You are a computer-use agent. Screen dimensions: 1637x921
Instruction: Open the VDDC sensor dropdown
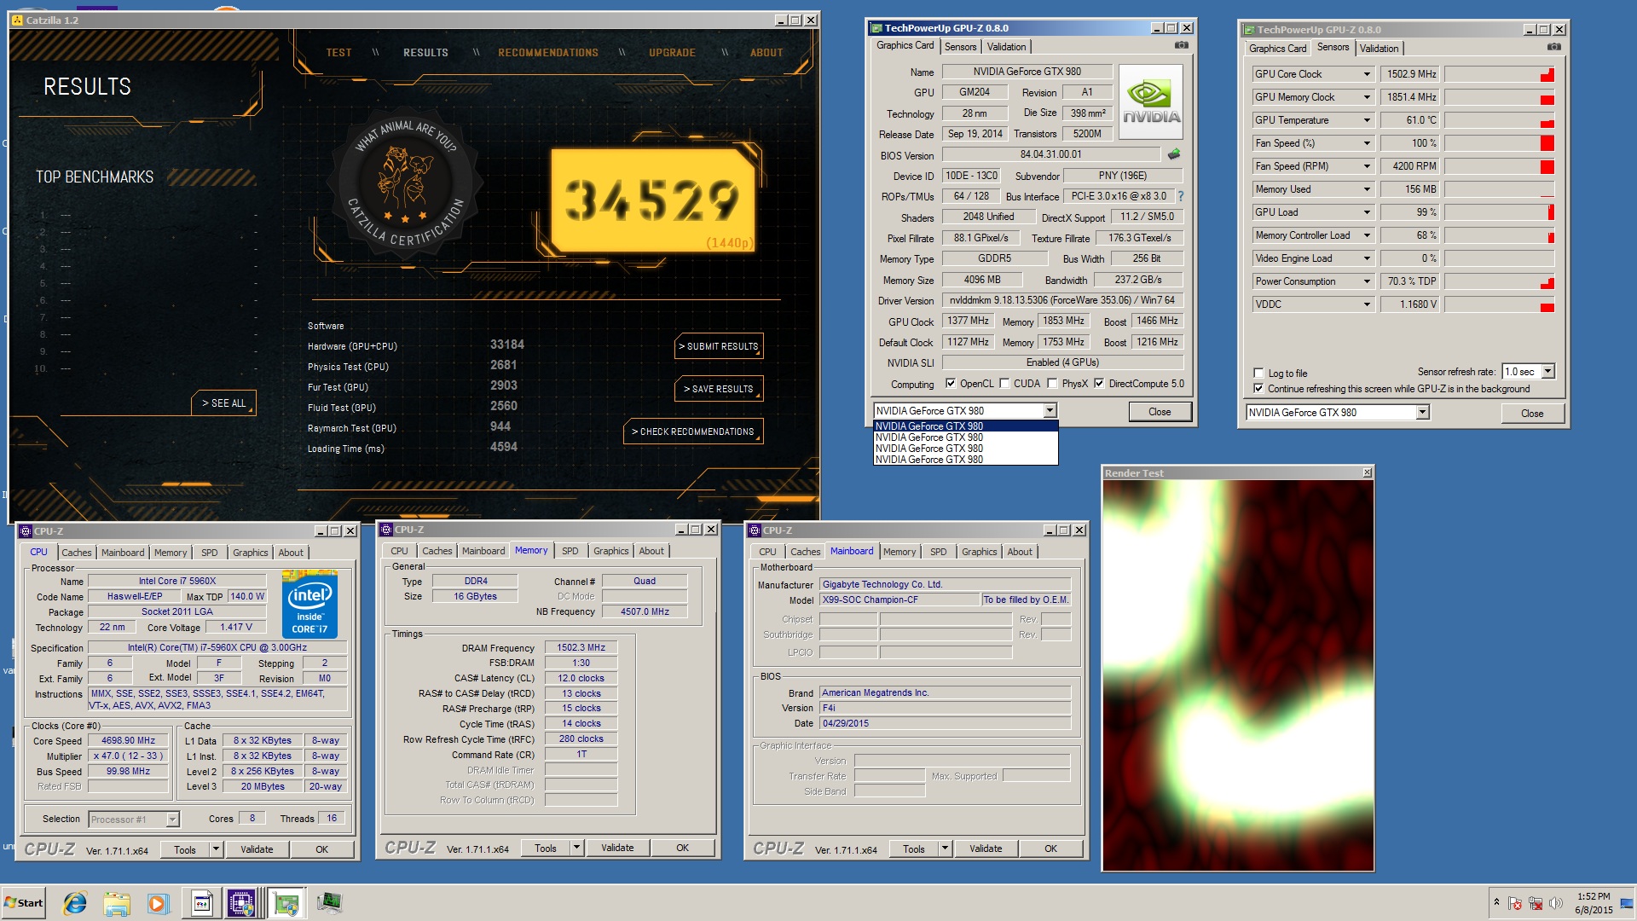tap(1367, 304)
